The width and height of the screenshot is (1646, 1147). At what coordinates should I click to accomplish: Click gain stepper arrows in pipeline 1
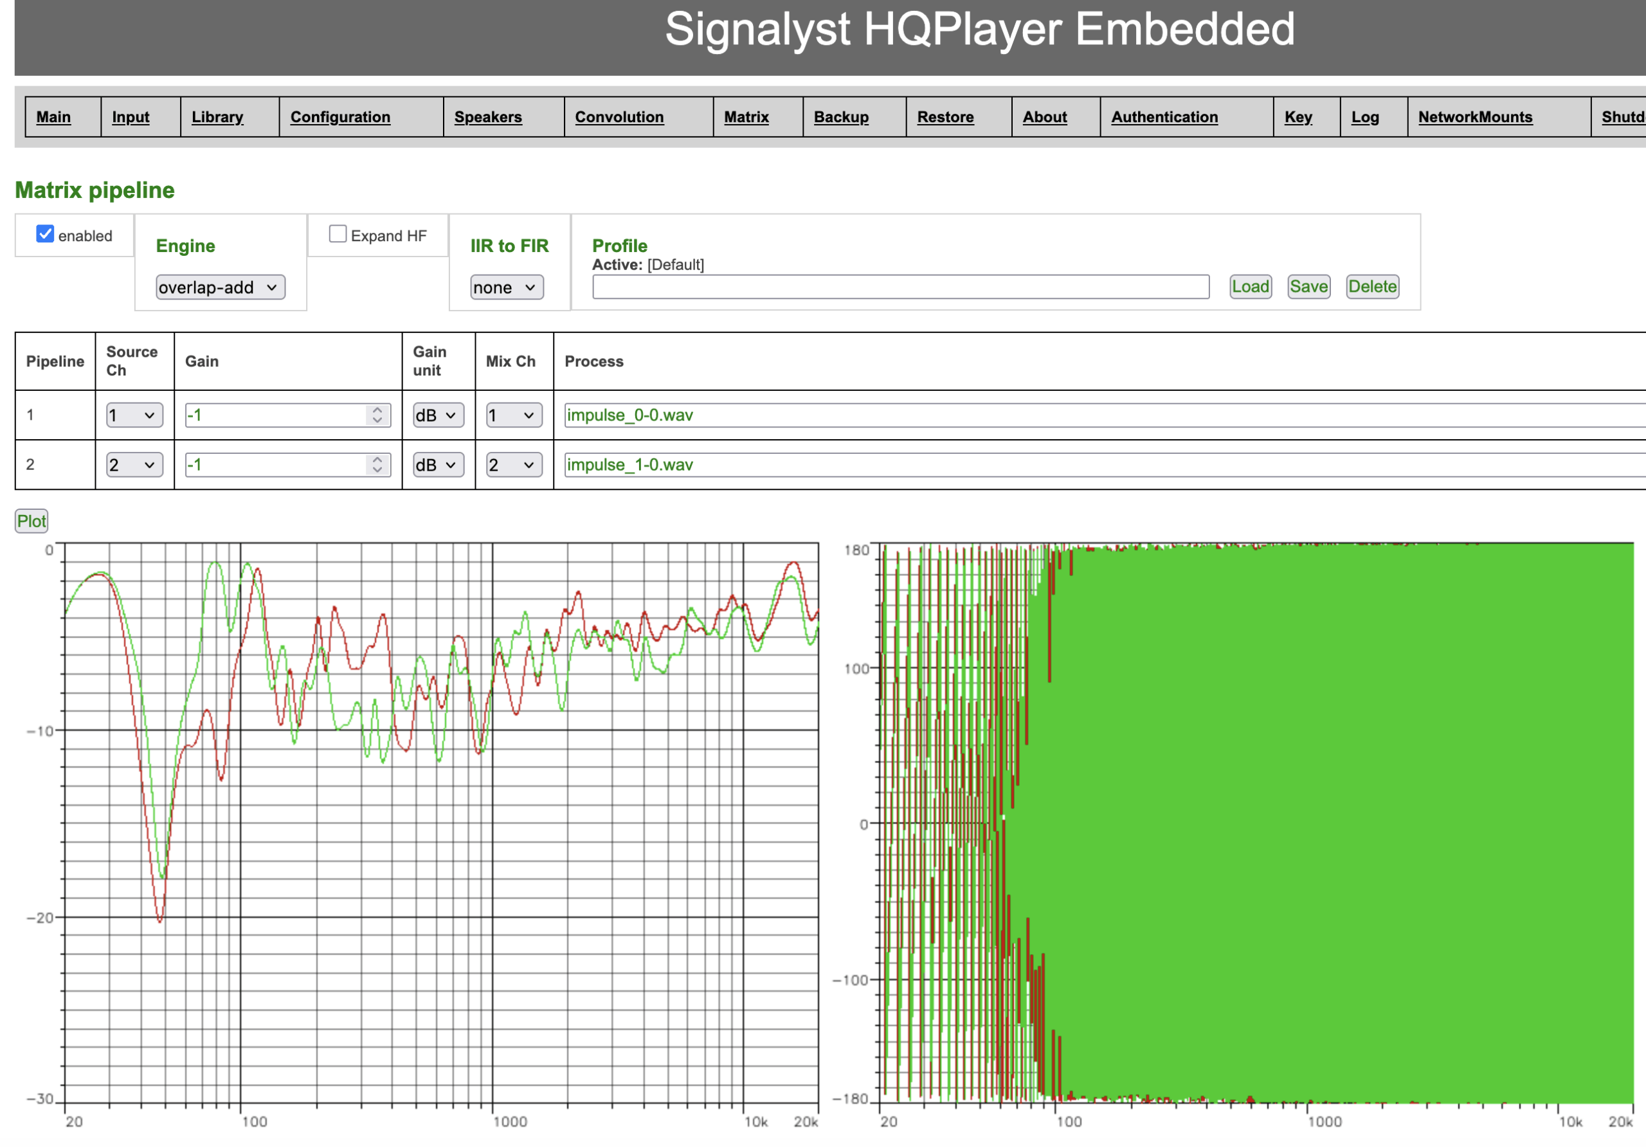pyautogui.click(x=377, y=415)
